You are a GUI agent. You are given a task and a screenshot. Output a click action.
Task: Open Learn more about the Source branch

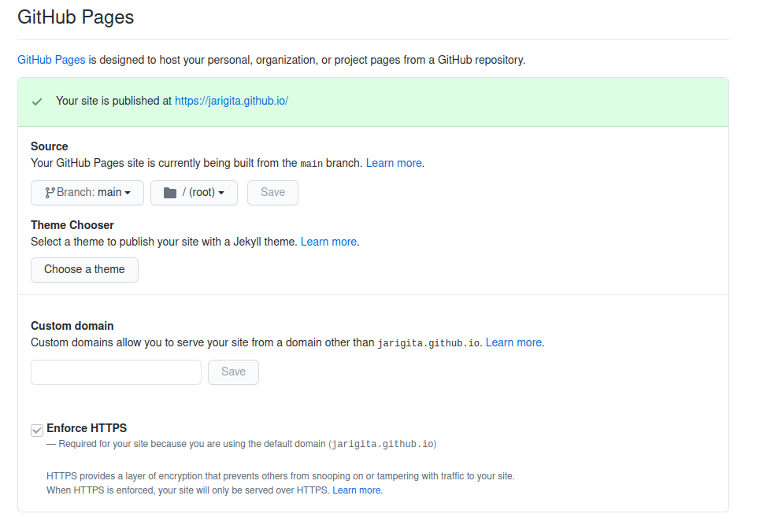[x=394, y=163]
